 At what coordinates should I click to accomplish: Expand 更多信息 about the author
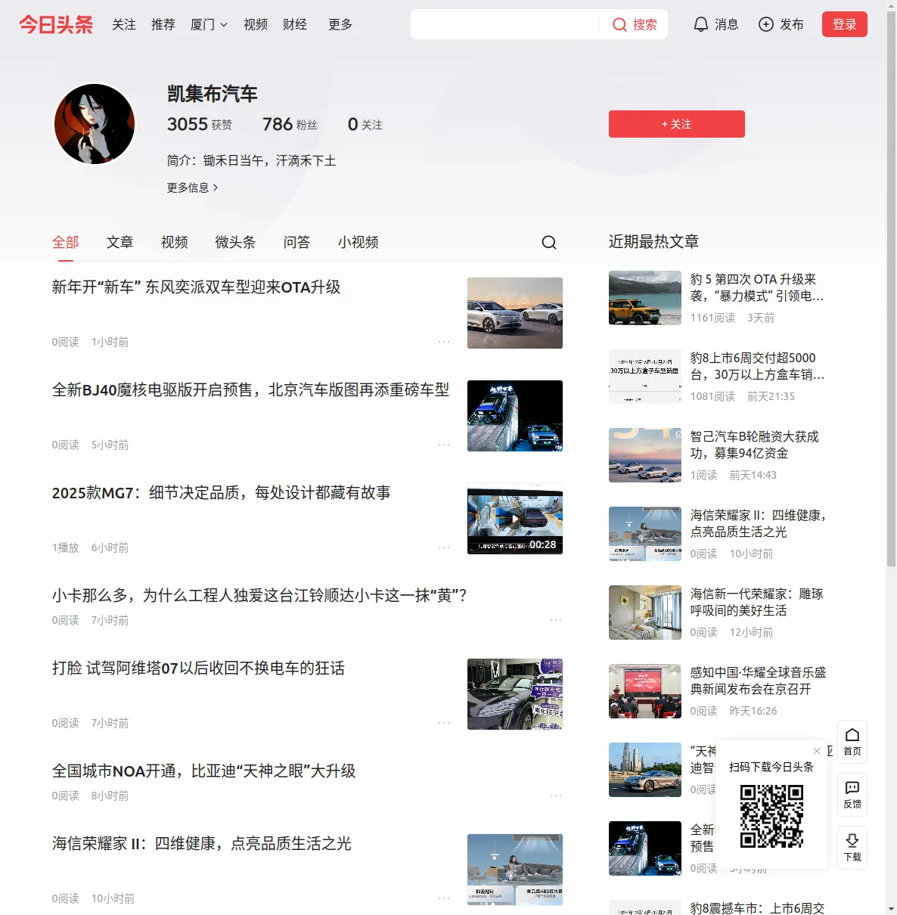pyautogui.click(x=193, y=188)
